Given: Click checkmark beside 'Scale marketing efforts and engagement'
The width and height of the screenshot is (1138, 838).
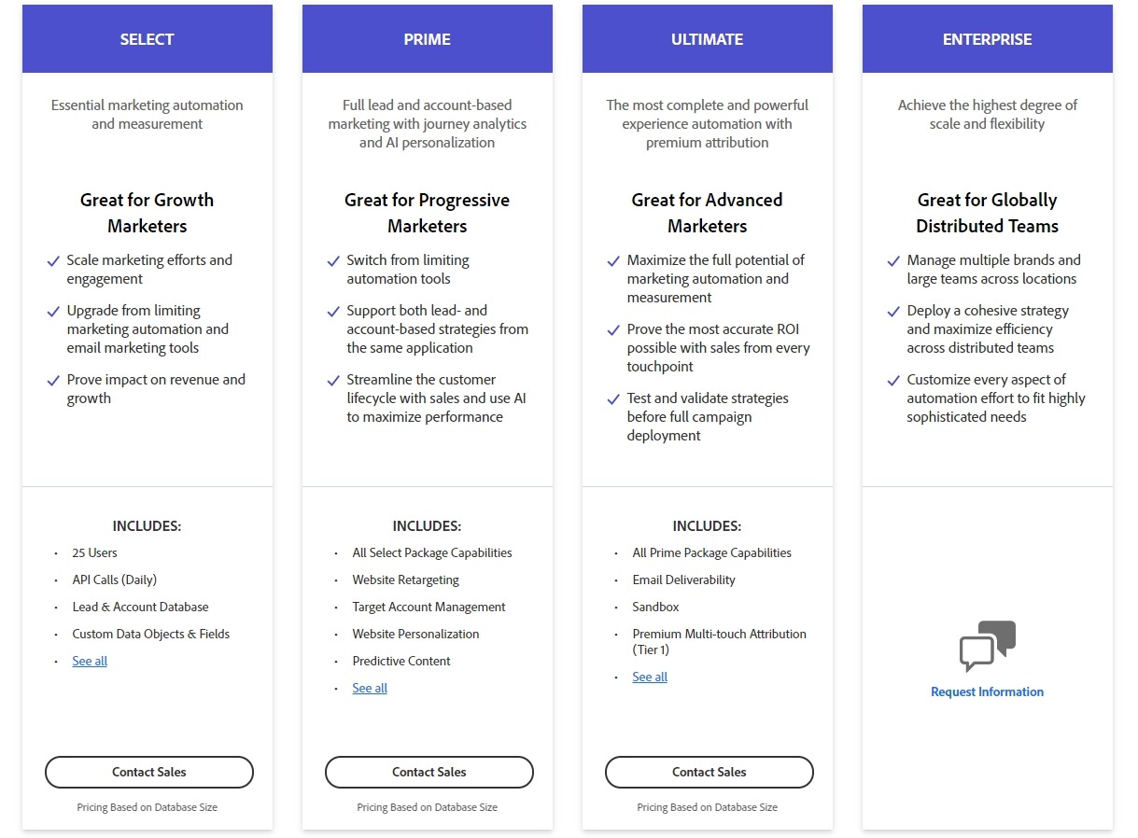Looking at the screenshot, I should click(53, 261).
